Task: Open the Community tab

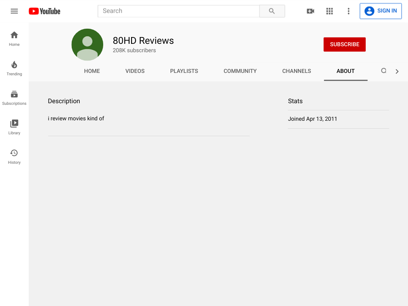Action: coord(240,71)
